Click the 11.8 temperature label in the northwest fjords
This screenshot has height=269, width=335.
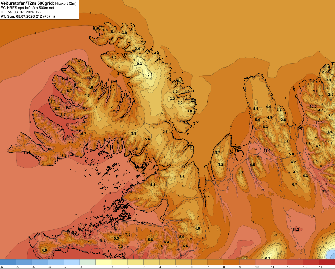pos(65,79)
